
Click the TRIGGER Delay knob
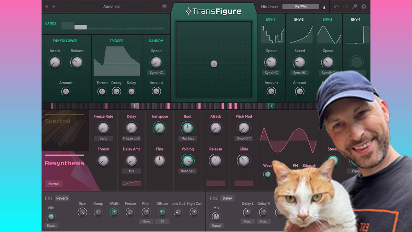131,91
